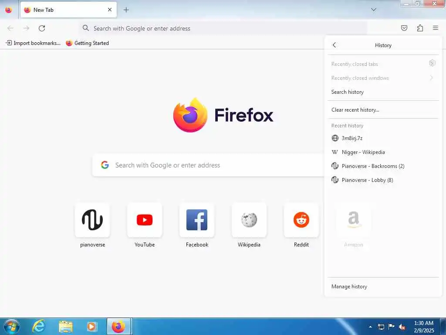The width and height of the screenshot is (446, 335).
Task: Open the Windows Start menu orb
Action: click(x=12, y=326)
